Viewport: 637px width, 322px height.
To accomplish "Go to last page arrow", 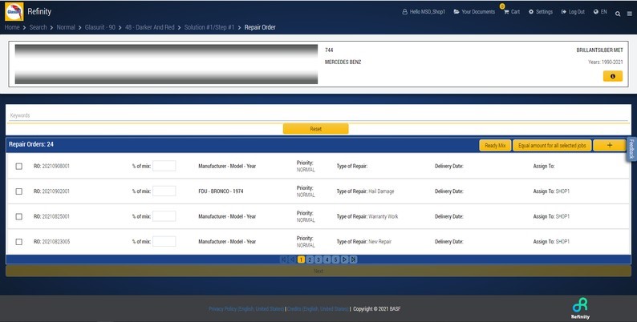I will coord(354,260).
